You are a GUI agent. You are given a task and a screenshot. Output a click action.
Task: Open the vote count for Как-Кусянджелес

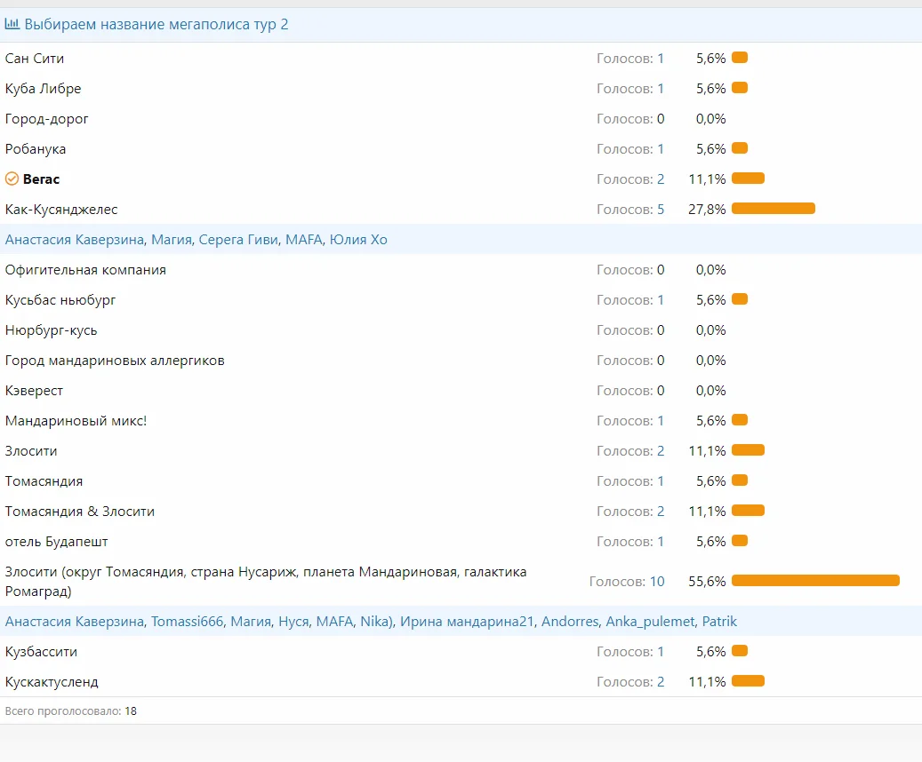[660, 210]
